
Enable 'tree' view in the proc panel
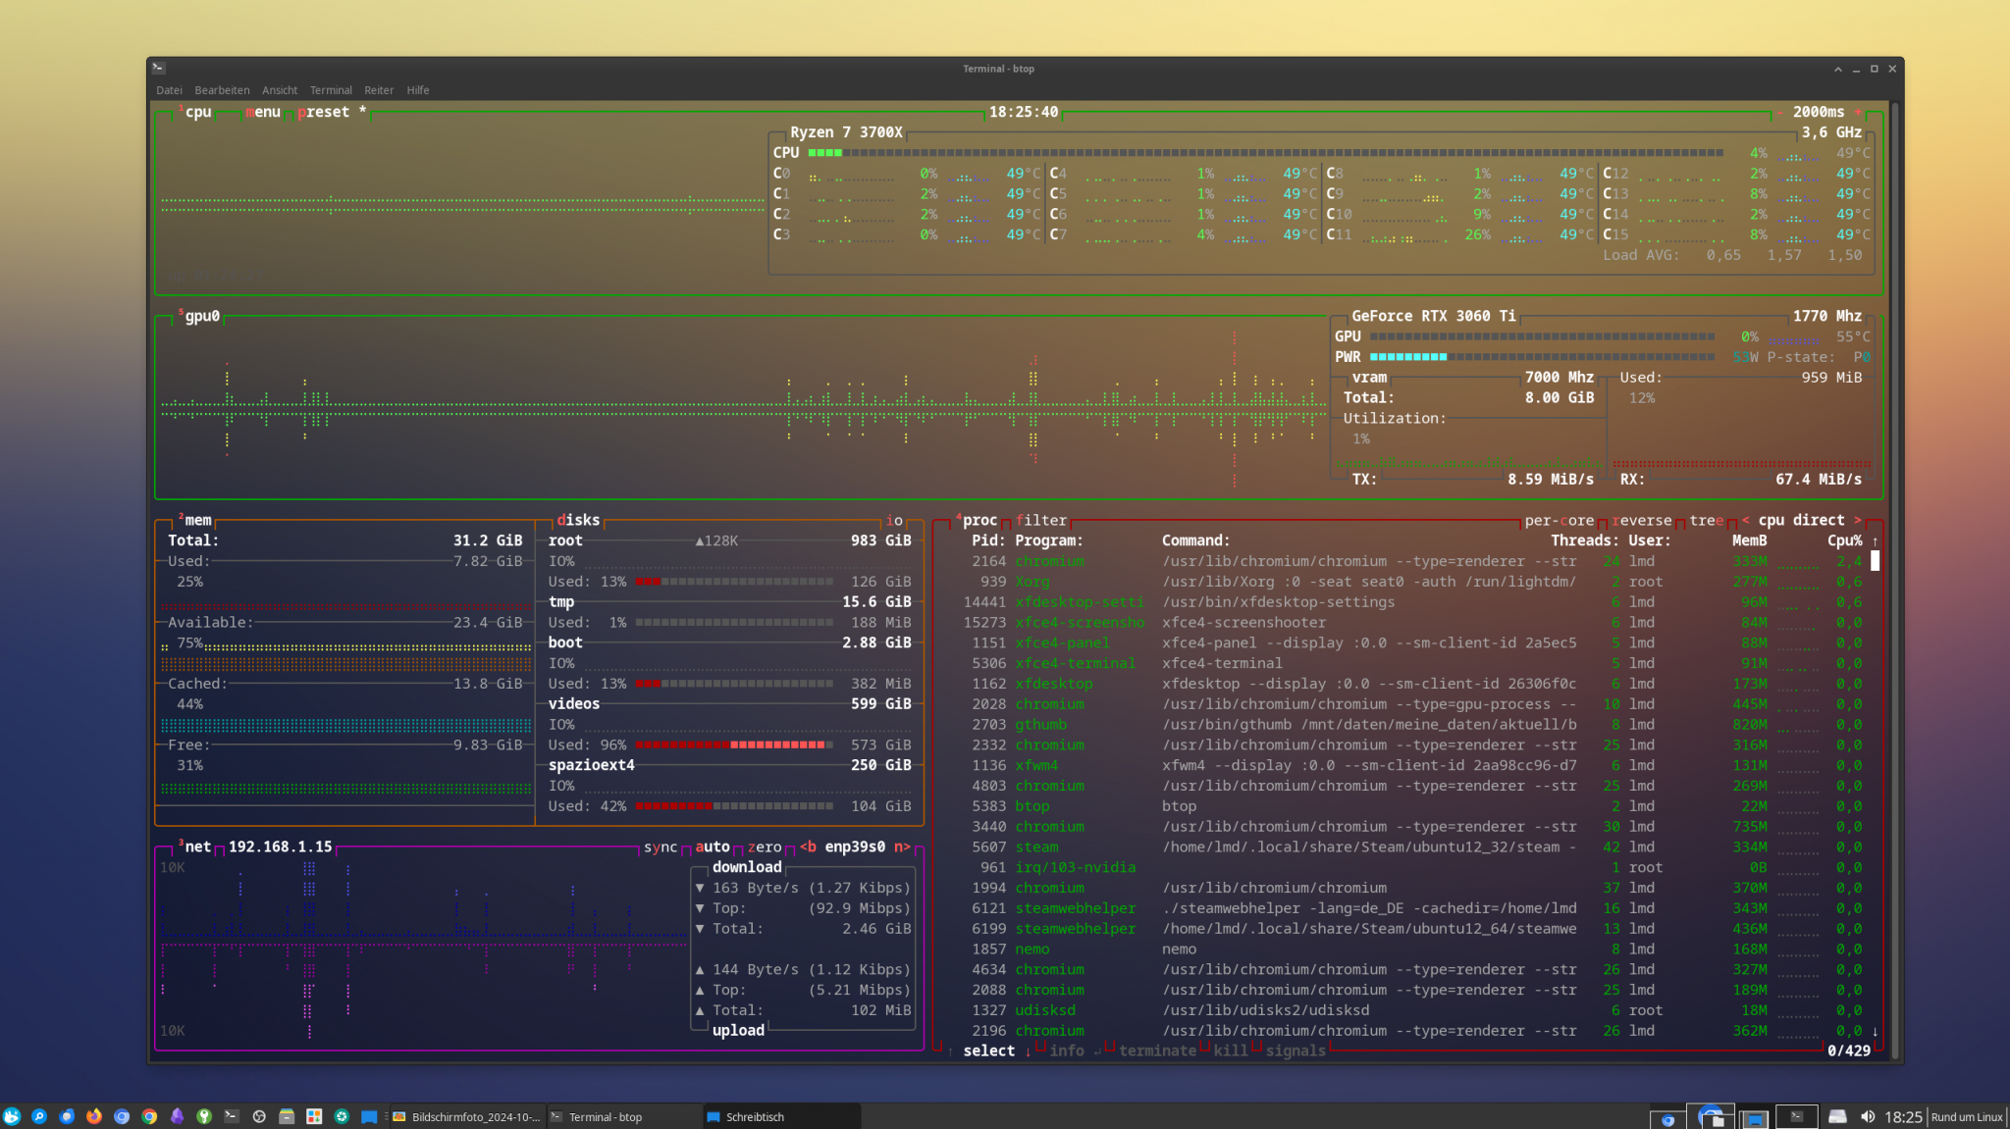1705,520
